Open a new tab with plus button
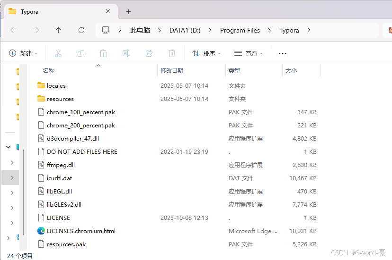 pos(128,11)
